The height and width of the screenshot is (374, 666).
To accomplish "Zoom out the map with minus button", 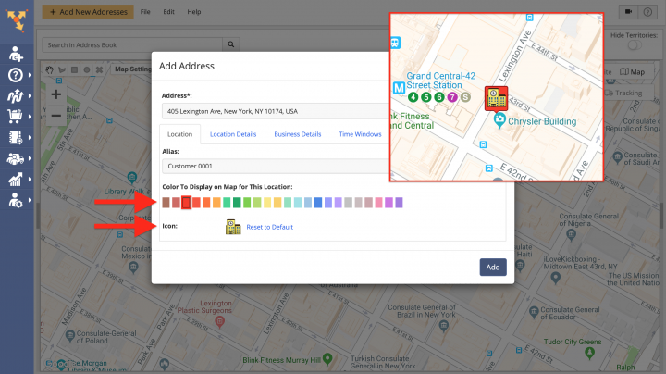I will [x=56, y=115].
